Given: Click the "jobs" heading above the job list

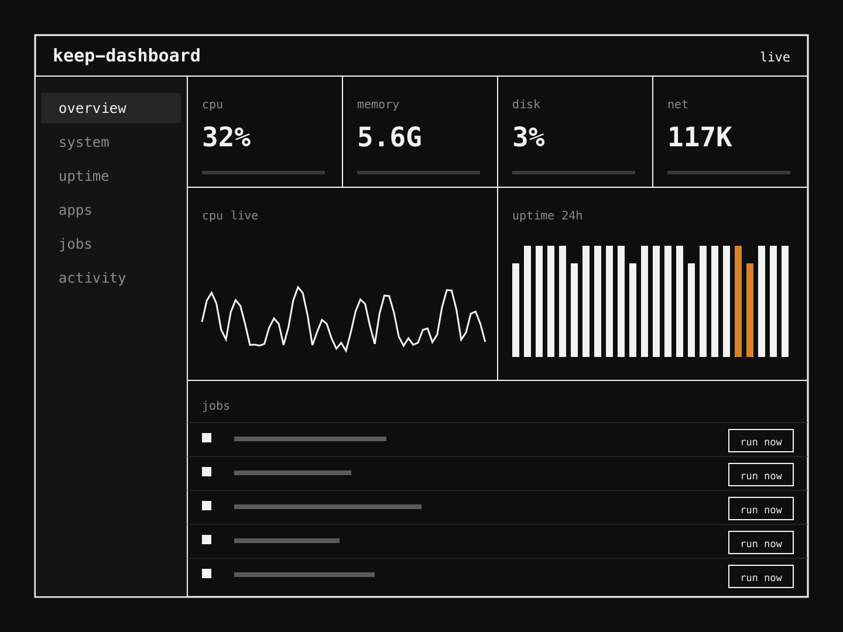Looking at the screenshot, I should tap(216, 406).
